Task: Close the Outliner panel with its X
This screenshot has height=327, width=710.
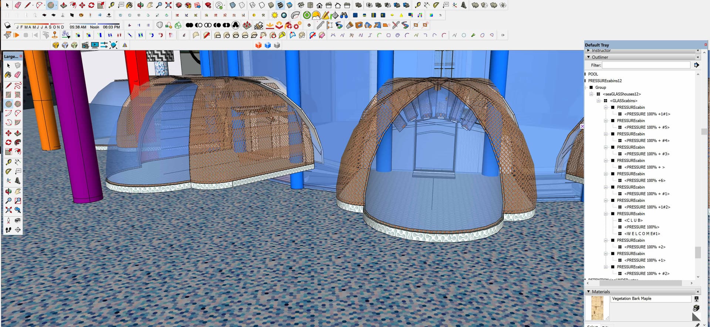Action: [x=698, y=57]
